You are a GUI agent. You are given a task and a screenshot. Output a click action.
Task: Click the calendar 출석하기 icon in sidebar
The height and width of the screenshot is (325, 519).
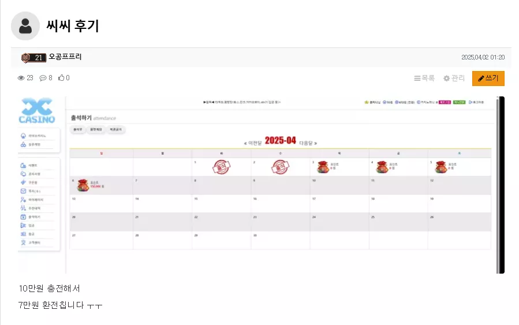click(x=23, y=217)
